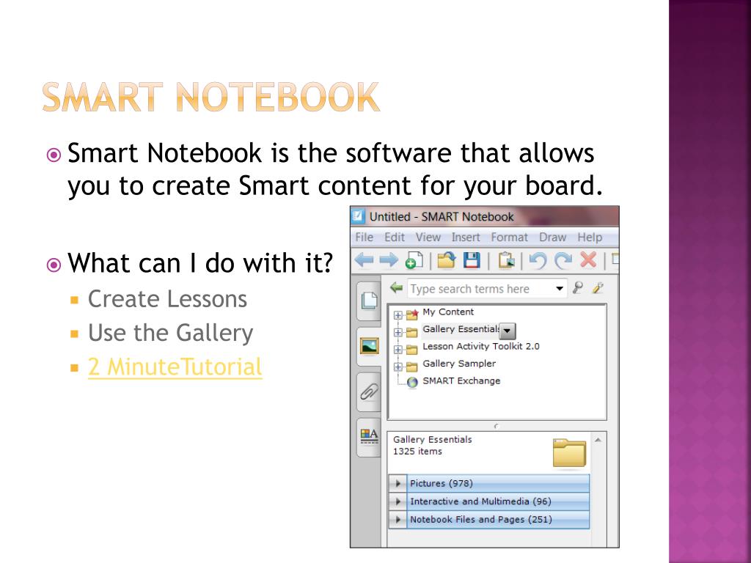The image size is (751, 563).
Task: Open the Insert menu
Action: [466, 237]
